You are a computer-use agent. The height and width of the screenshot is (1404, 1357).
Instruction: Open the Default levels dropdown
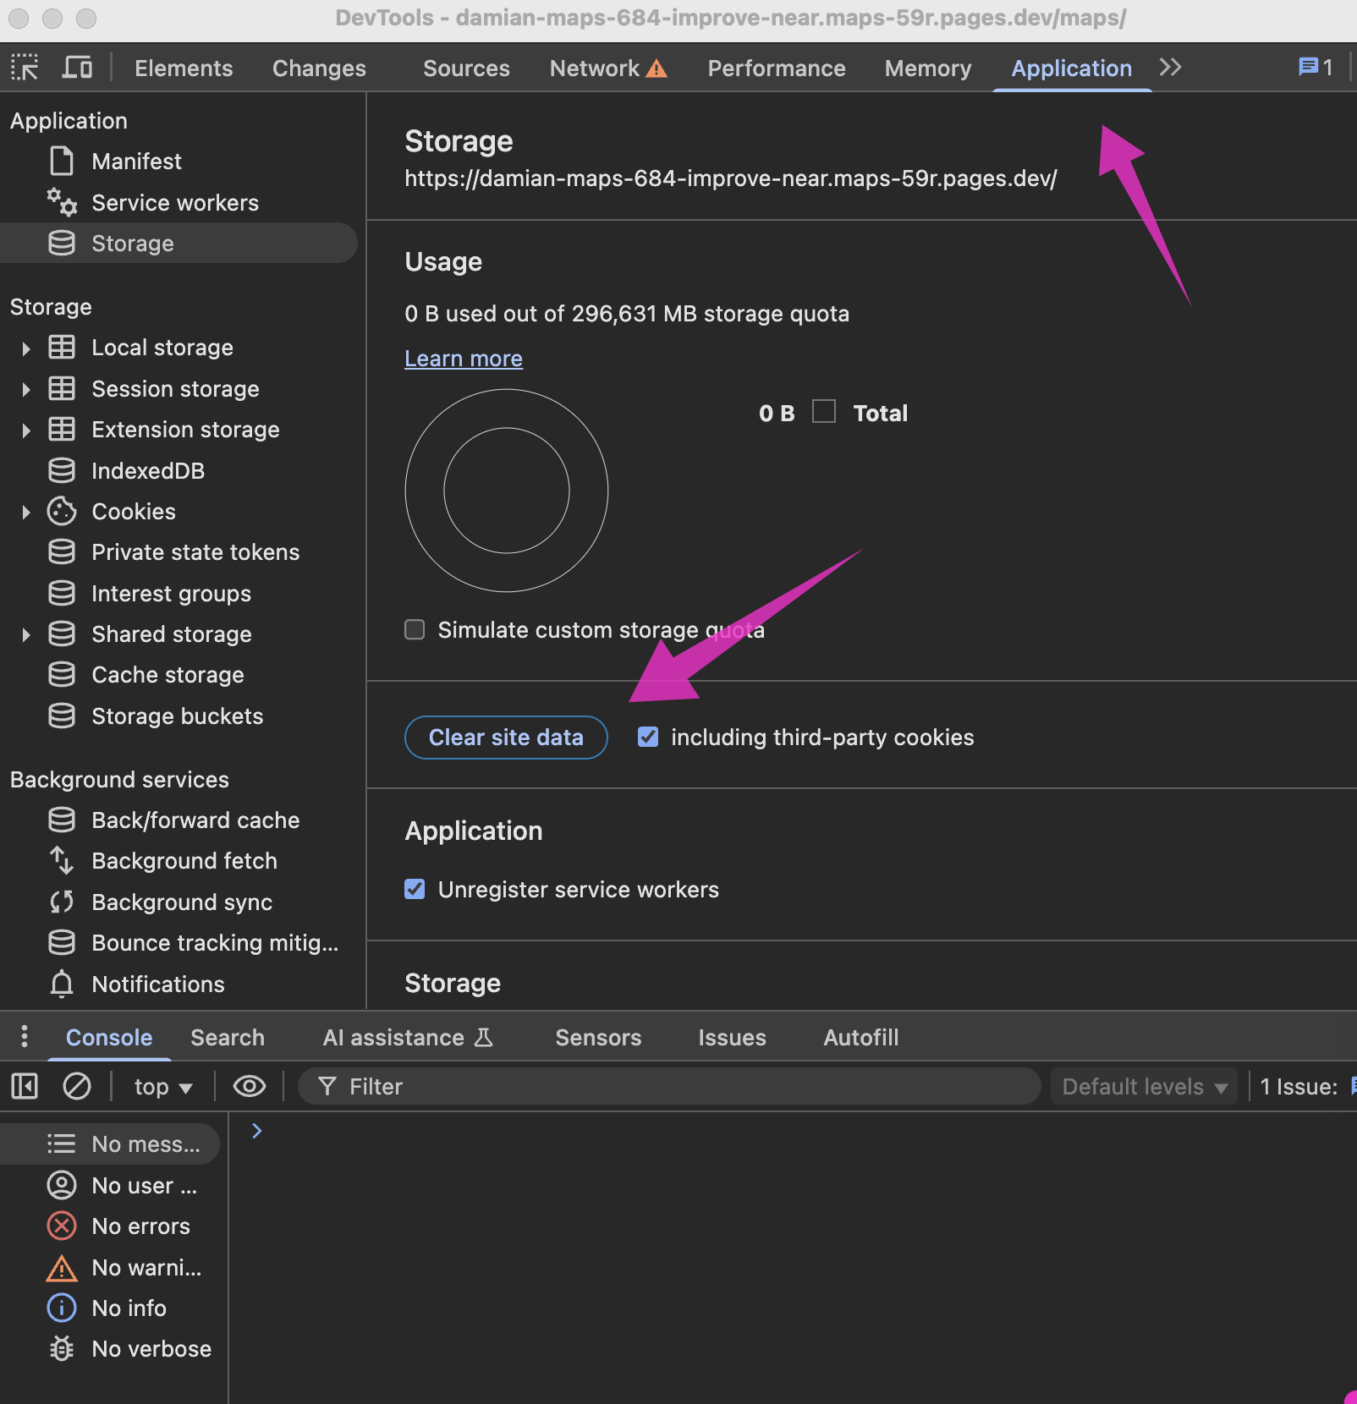pyautogui.click(x=1143, y=1086)
